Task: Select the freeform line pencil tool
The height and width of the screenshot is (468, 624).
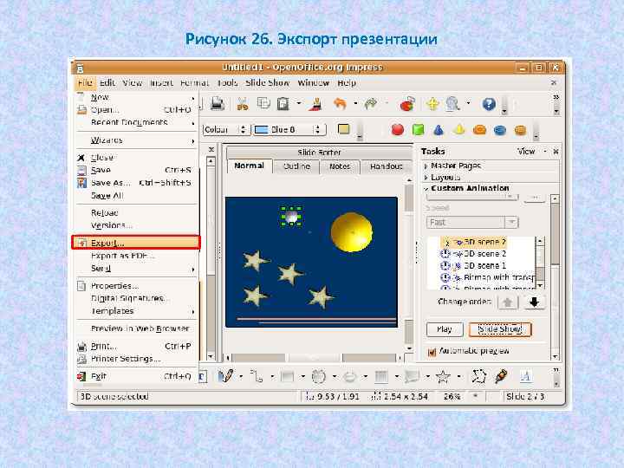Action: click(225, 375)
